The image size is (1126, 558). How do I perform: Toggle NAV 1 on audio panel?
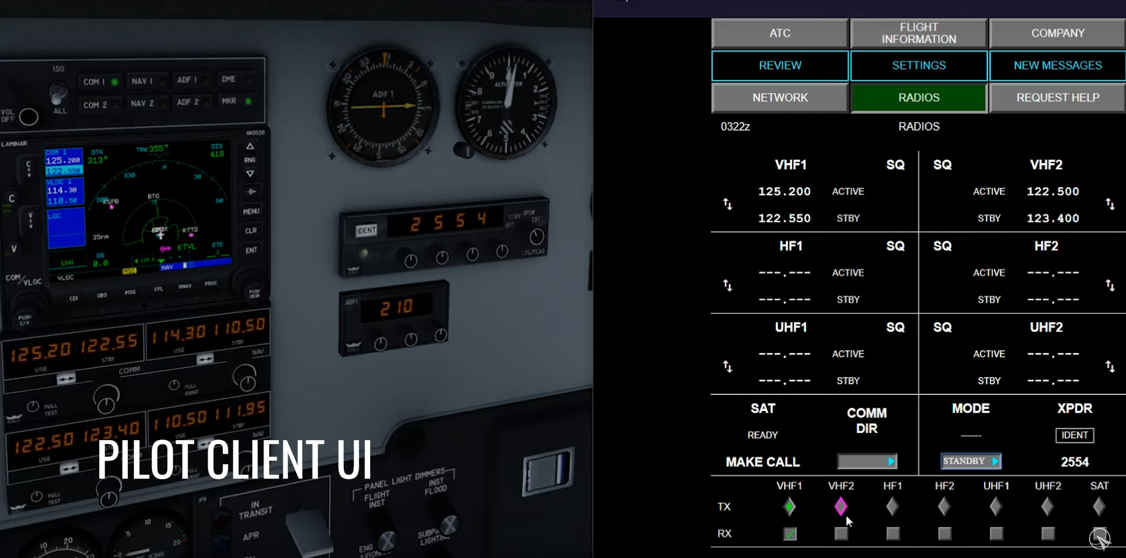tap(147, 81)
